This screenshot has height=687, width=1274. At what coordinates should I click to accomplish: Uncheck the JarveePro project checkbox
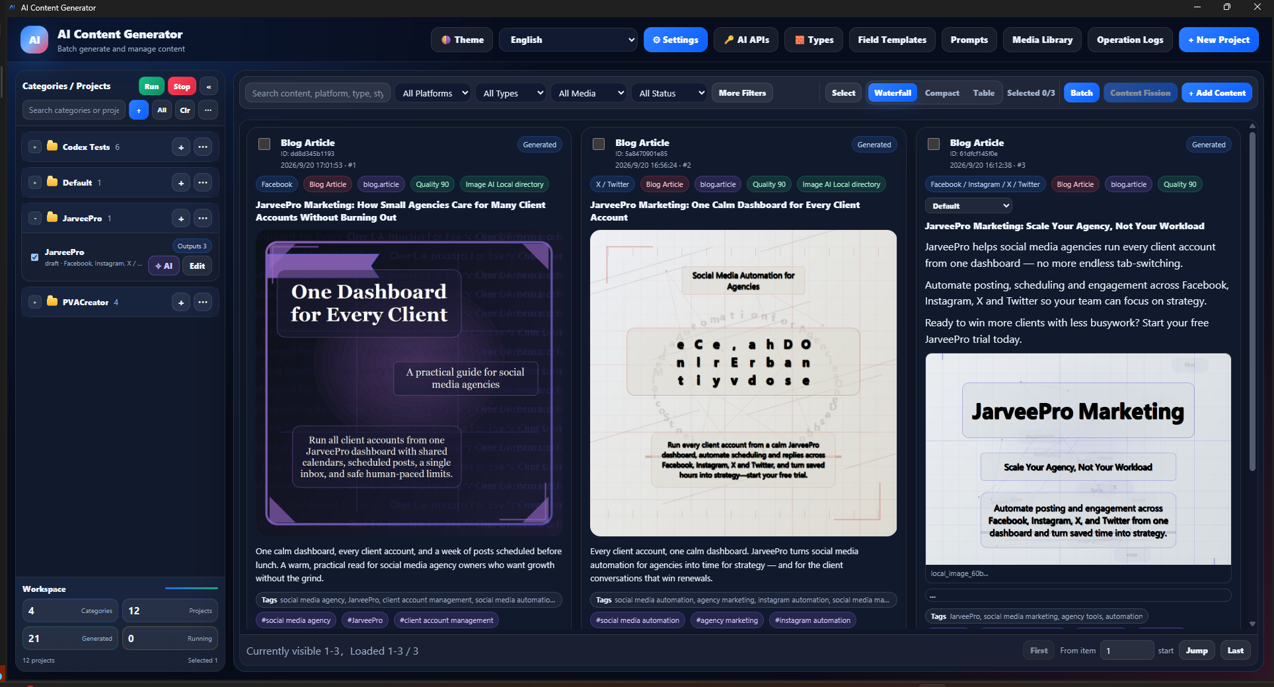click(x=34, y=258)
